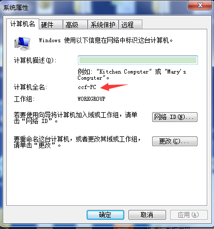Click the 计算机全名 label
Viewport: 214px width, 229px height.
(30, 87)
